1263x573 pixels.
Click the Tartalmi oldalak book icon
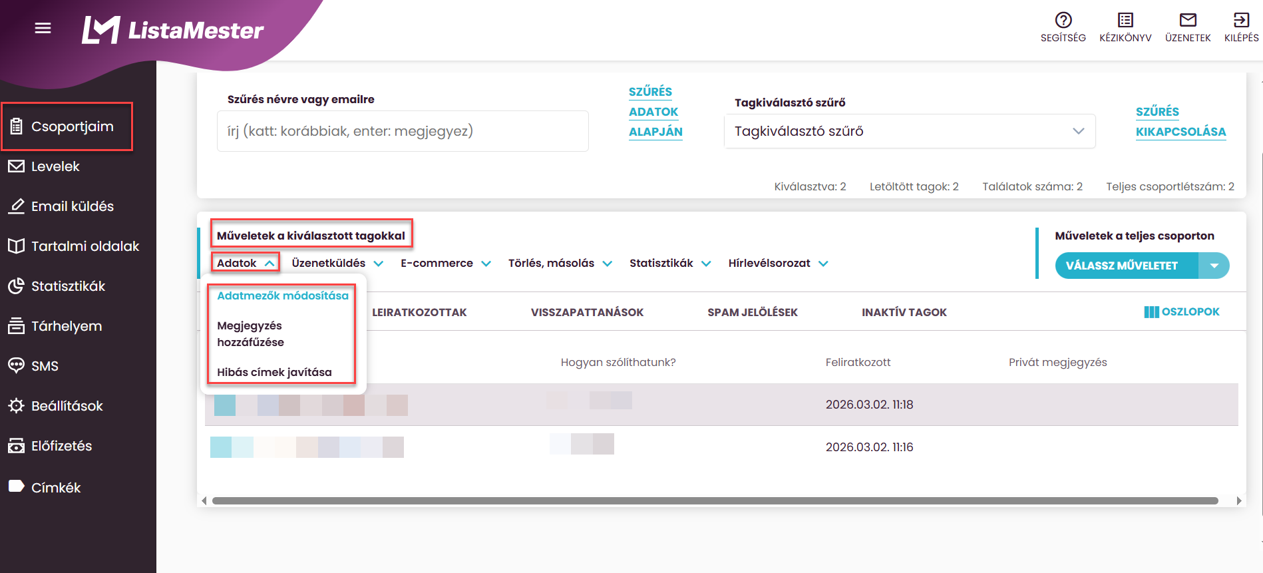click(17, 246)
